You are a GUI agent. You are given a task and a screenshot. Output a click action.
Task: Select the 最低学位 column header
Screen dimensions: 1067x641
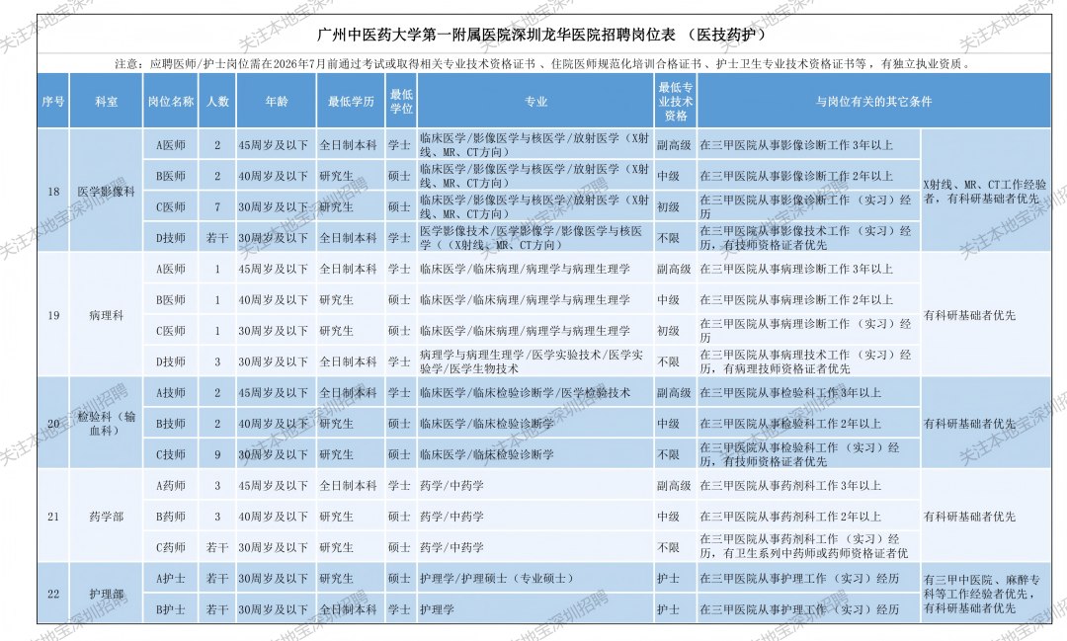(x=401, y=102)
